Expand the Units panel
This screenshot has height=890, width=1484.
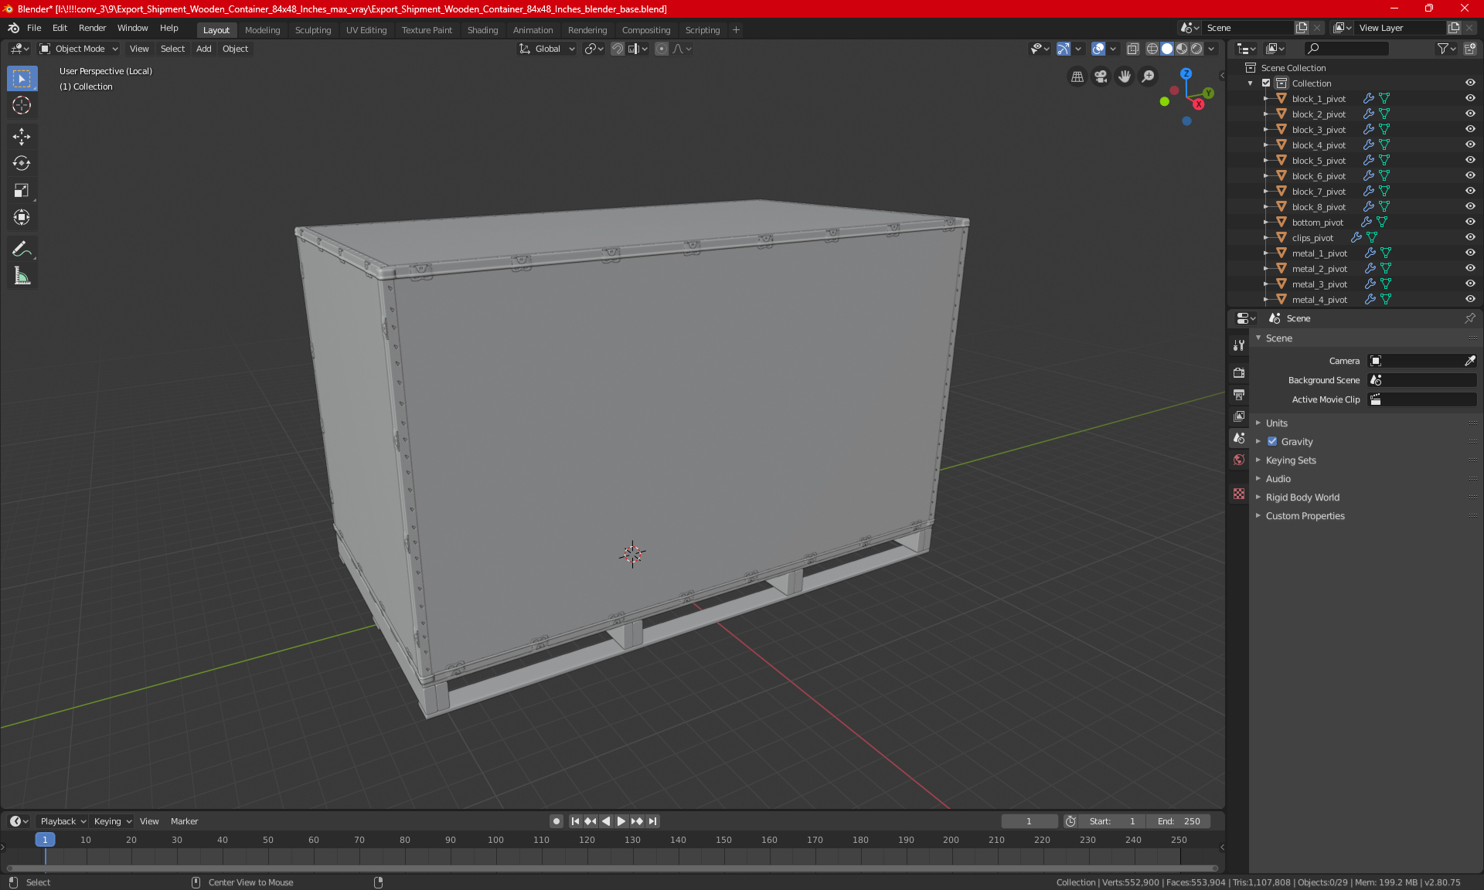[x=1276, y=423]
